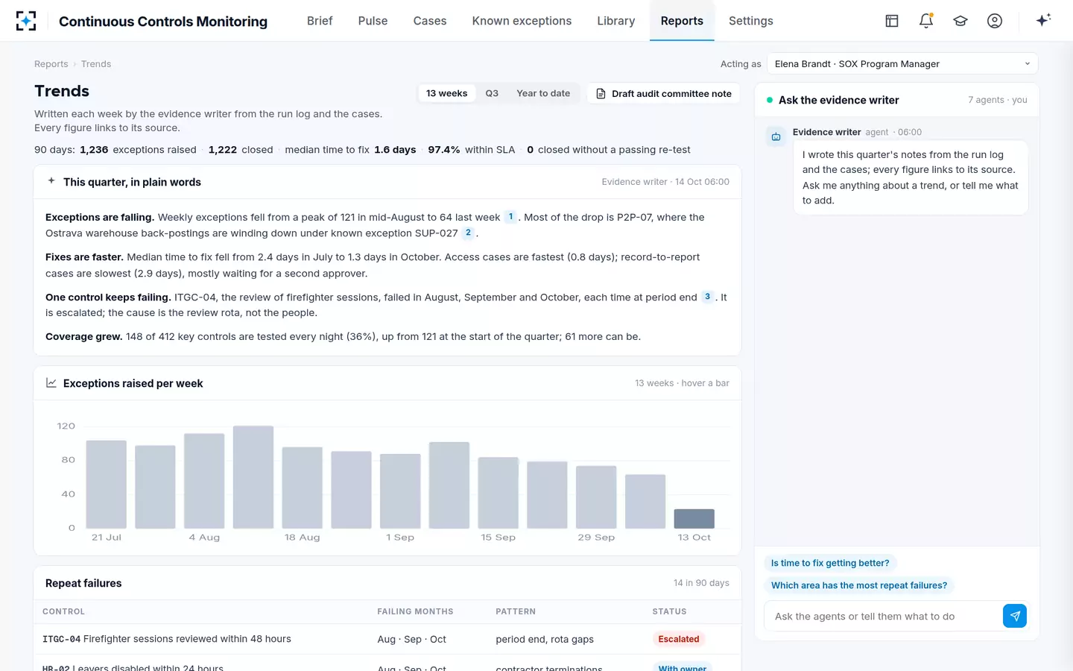Switch to Known exceptions tab
This screenshot has width=1073, height=671.
coord(522,21)
